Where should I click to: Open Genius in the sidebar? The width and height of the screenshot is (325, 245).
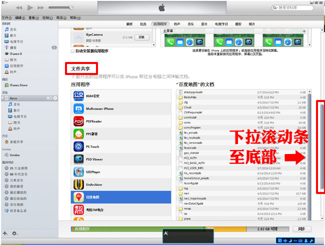pos(12,155)
